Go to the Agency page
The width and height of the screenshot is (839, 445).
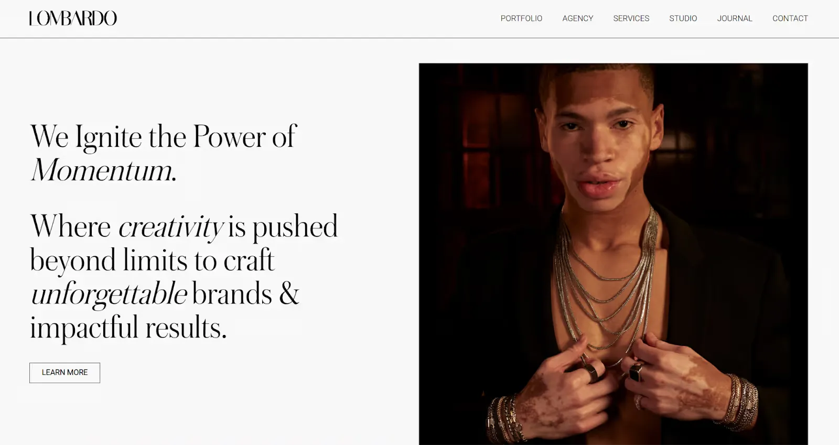[578, 18]
